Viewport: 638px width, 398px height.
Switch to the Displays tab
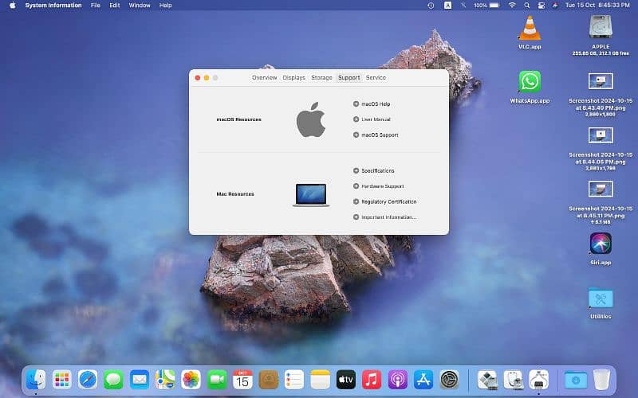click(x=293, y=78)
